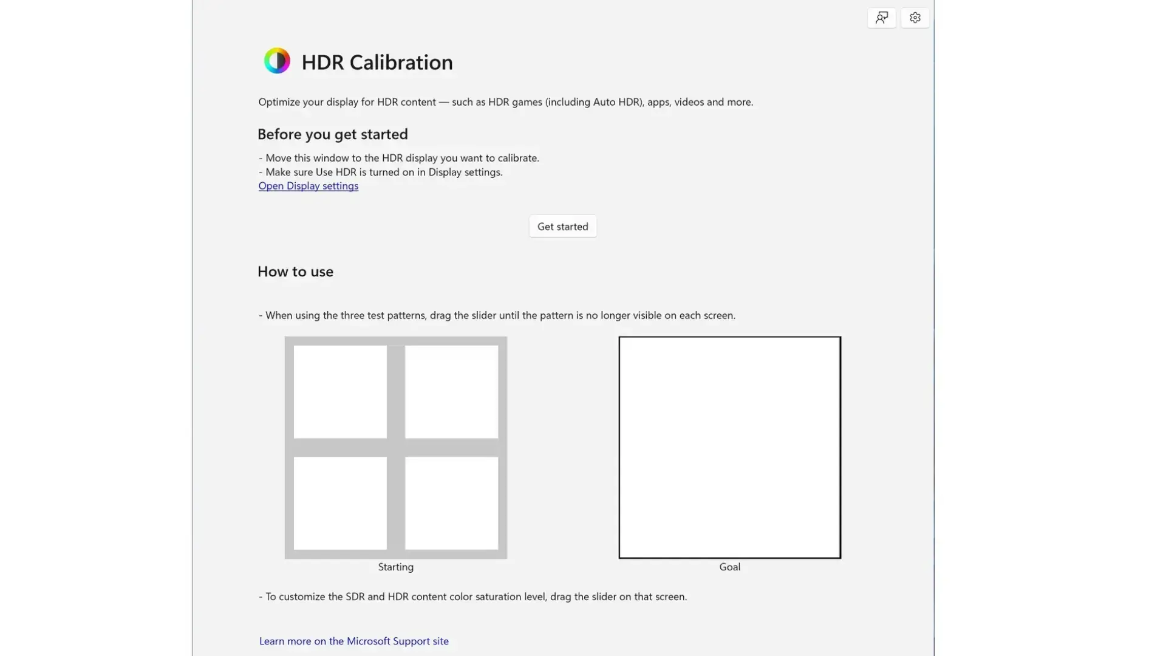Click the Goal label
1166x656 pixels.
pos(729,567)
